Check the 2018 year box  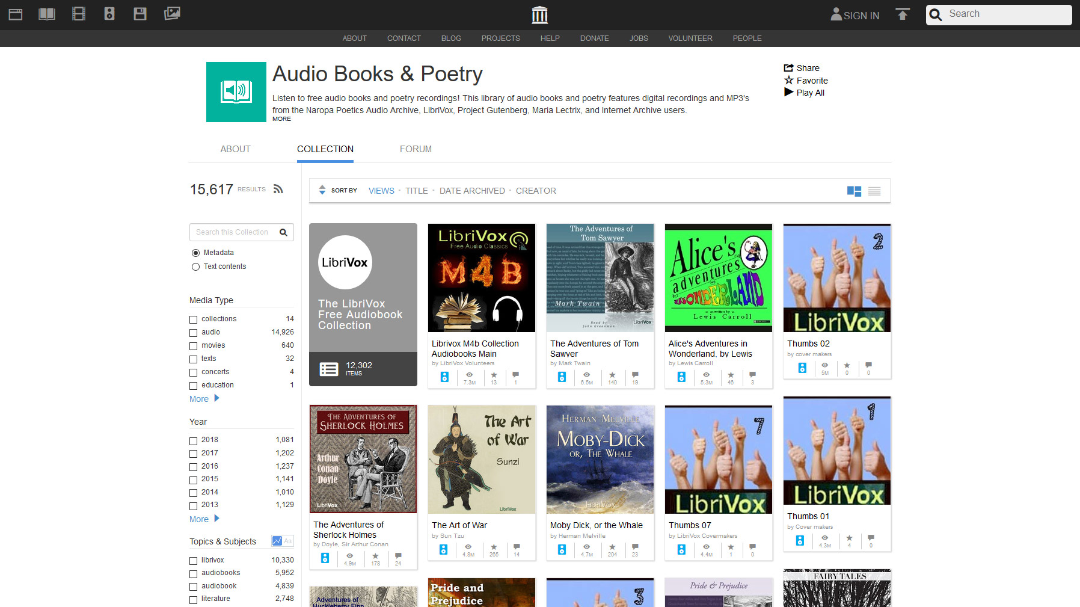coord(193,440)
